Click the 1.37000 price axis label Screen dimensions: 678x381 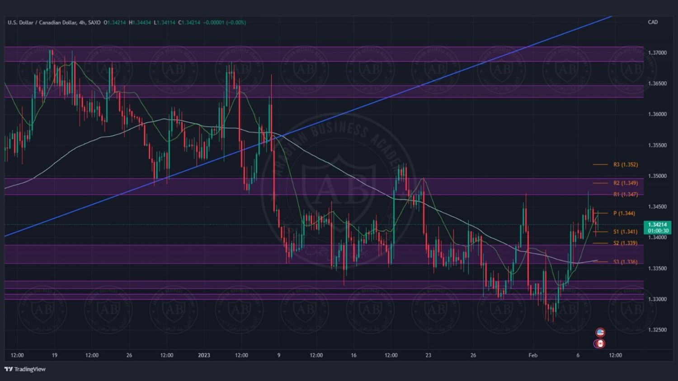click(x=657, y=53)
